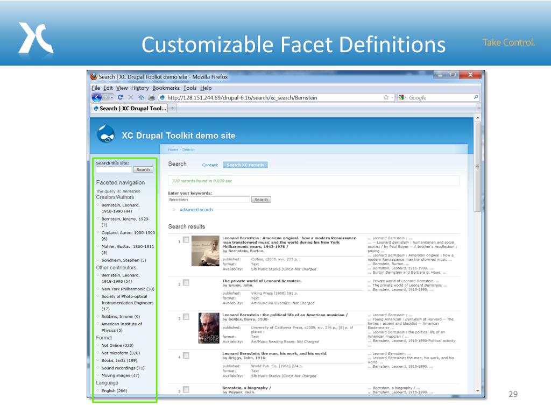
Task: Open the dropdown arrow beside the bookmark star
Action: [x=392, y=97]
